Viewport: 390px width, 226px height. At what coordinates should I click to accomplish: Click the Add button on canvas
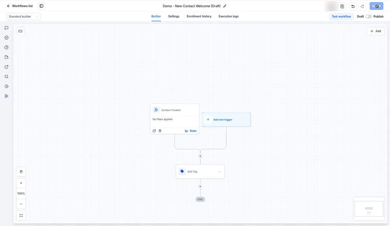(x=375, y=31)
